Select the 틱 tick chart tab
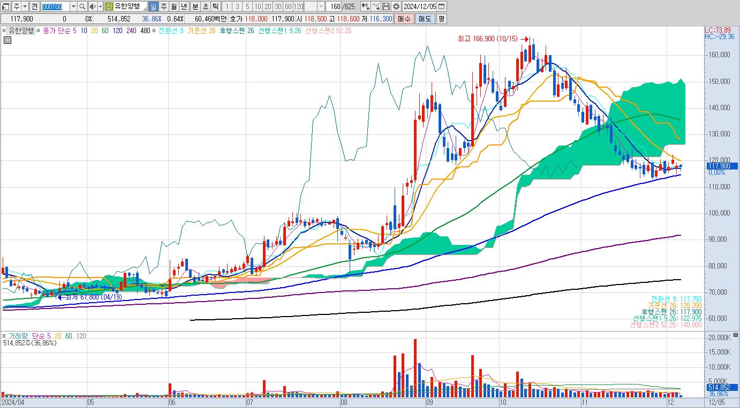Image resolution: width=740 pixels, height=408 pixels. tap(215, 6)
